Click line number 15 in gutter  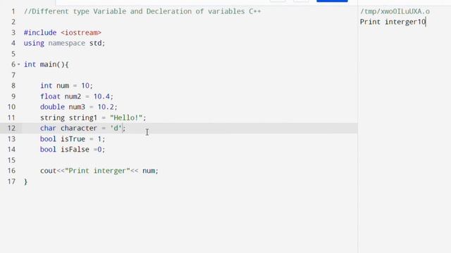[11, 160]
